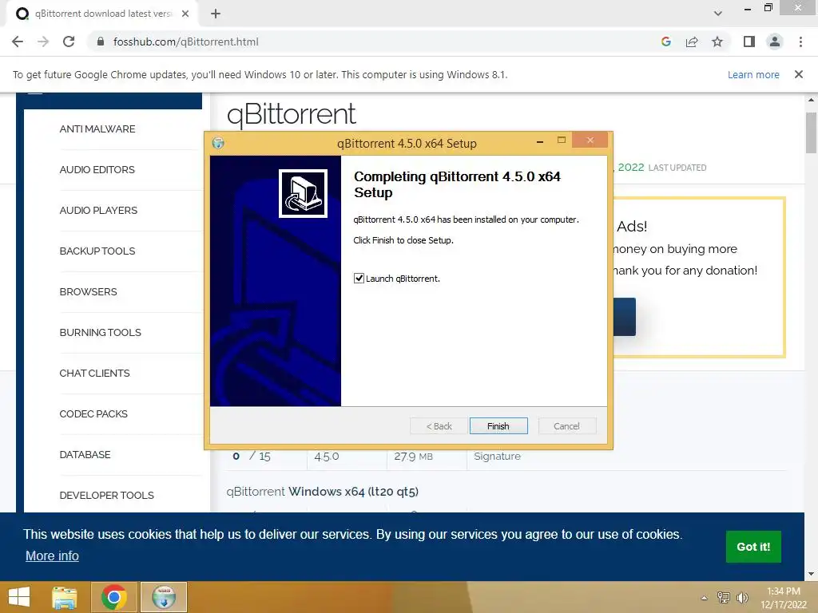The width and height of the screenshot is (818, 613).
Task: Open Chrome three-dot menu
Action: pos(800,42)
